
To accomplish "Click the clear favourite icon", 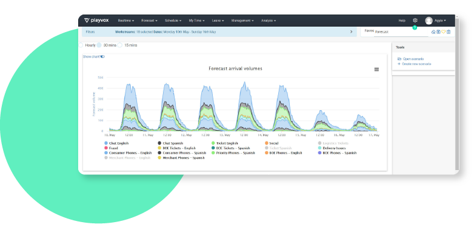I will [433, 31].
